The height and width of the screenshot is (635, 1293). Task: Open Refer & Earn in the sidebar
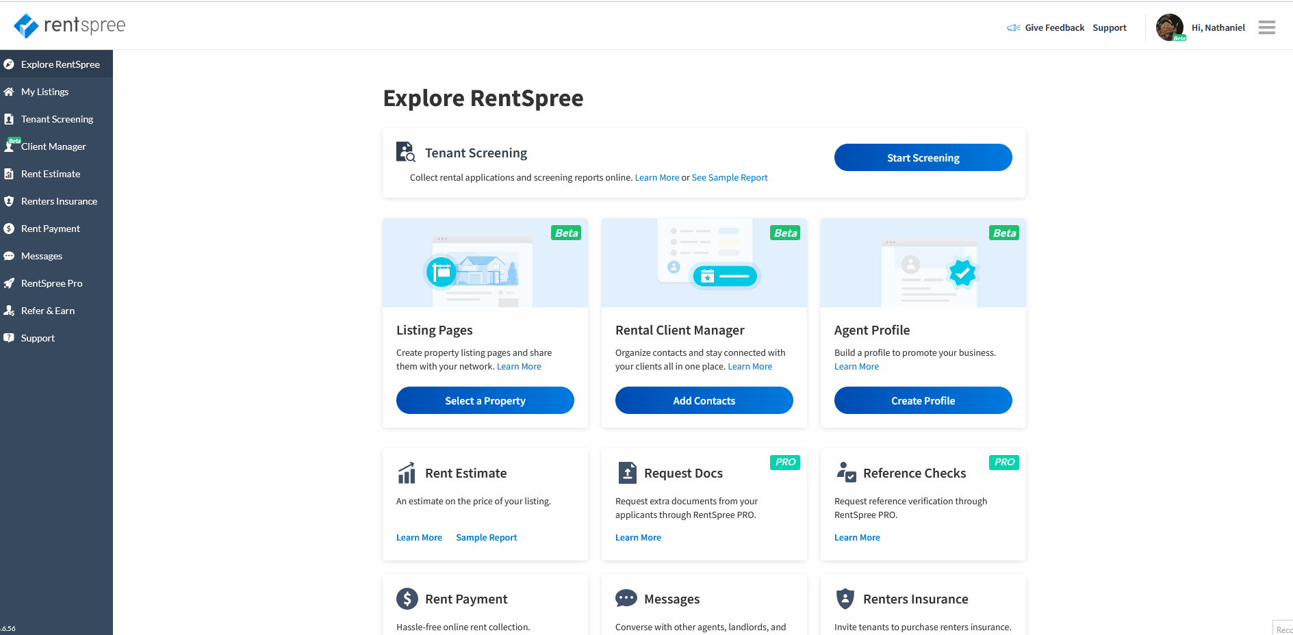point(56,311)
